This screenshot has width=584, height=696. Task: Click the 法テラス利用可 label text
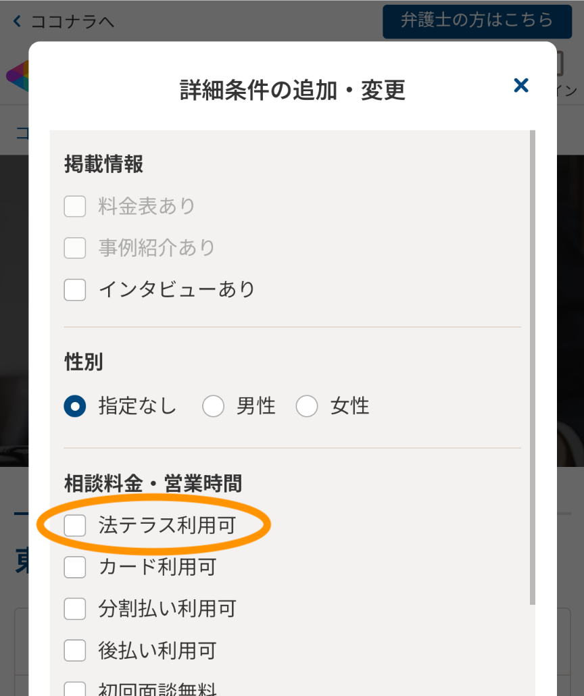point(167,525)
